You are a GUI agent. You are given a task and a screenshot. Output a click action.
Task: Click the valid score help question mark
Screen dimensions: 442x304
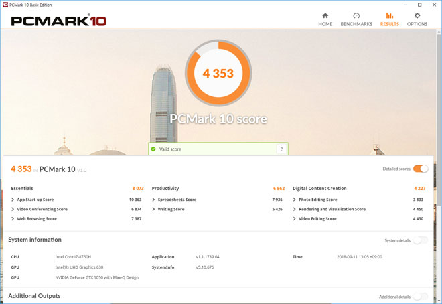click(x=281, y=149)
